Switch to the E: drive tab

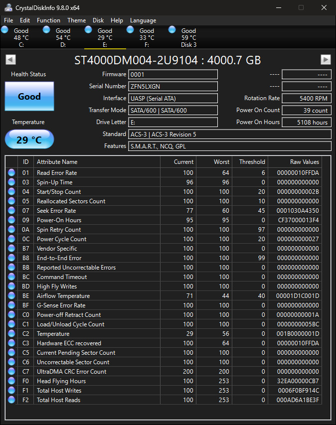click(x=105, y=37)
